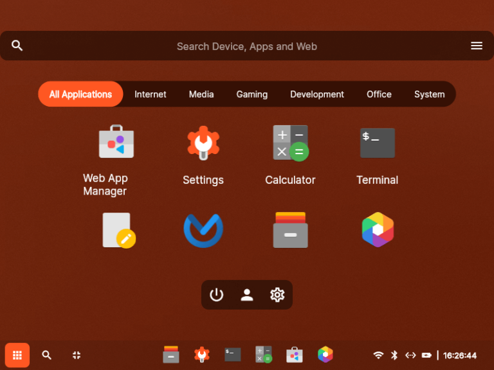Open the file manager in app grid
This screenshot has height=370, width=494.
point(290,230)
